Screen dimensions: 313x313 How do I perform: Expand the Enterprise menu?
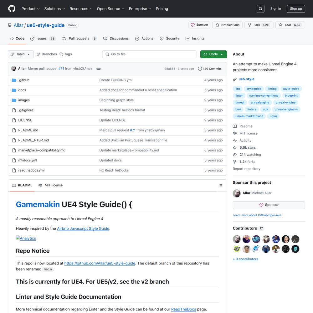(x=140, y=9)
